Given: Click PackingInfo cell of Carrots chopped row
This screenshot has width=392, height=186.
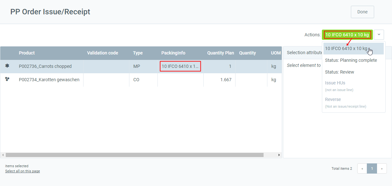Looking at the screenshot, I should coord(180,66).
